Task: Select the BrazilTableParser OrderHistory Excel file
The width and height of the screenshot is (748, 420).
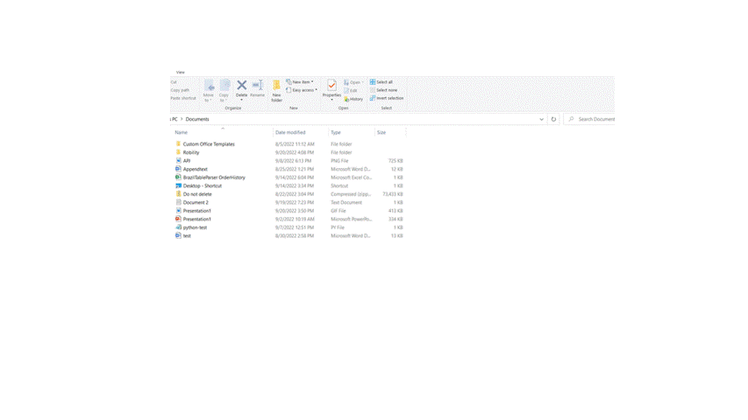Action: [214, 178]
